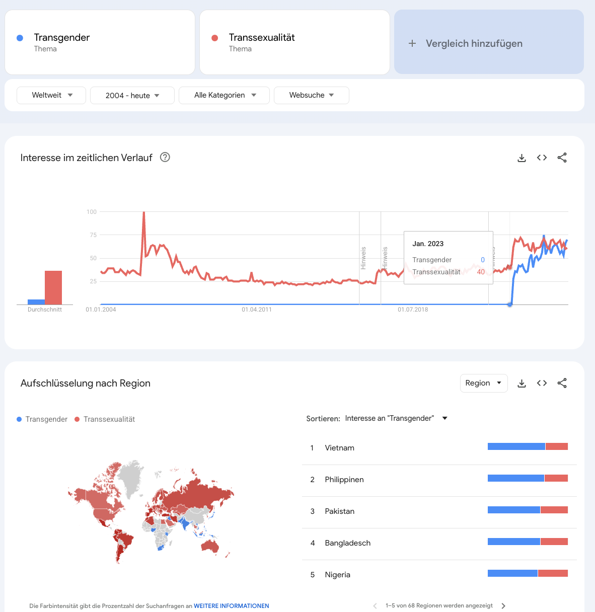Share the interest over time chart

562,158
